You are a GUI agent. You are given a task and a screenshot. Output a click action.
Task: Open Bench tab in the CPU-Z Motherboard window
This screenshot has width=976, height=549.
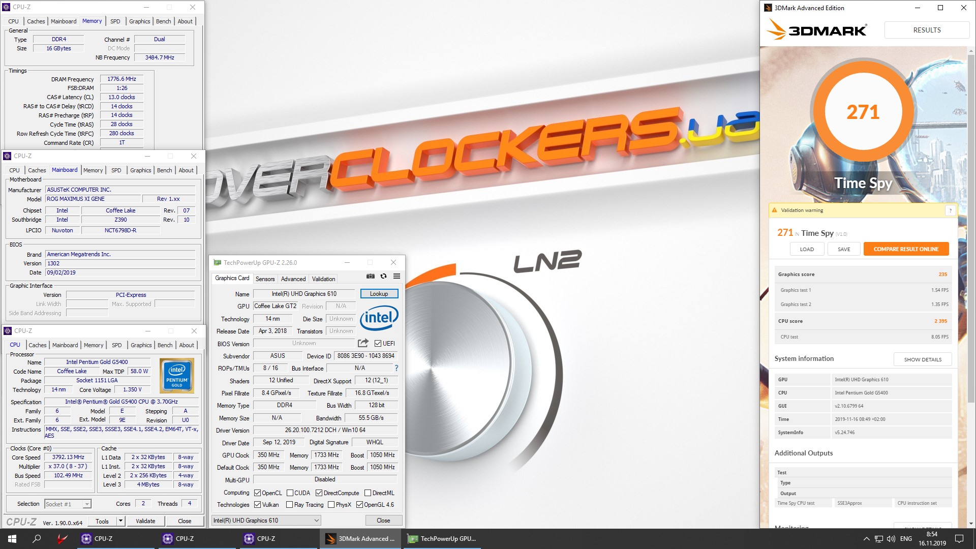pyautogui.click(x=164, y=170)
